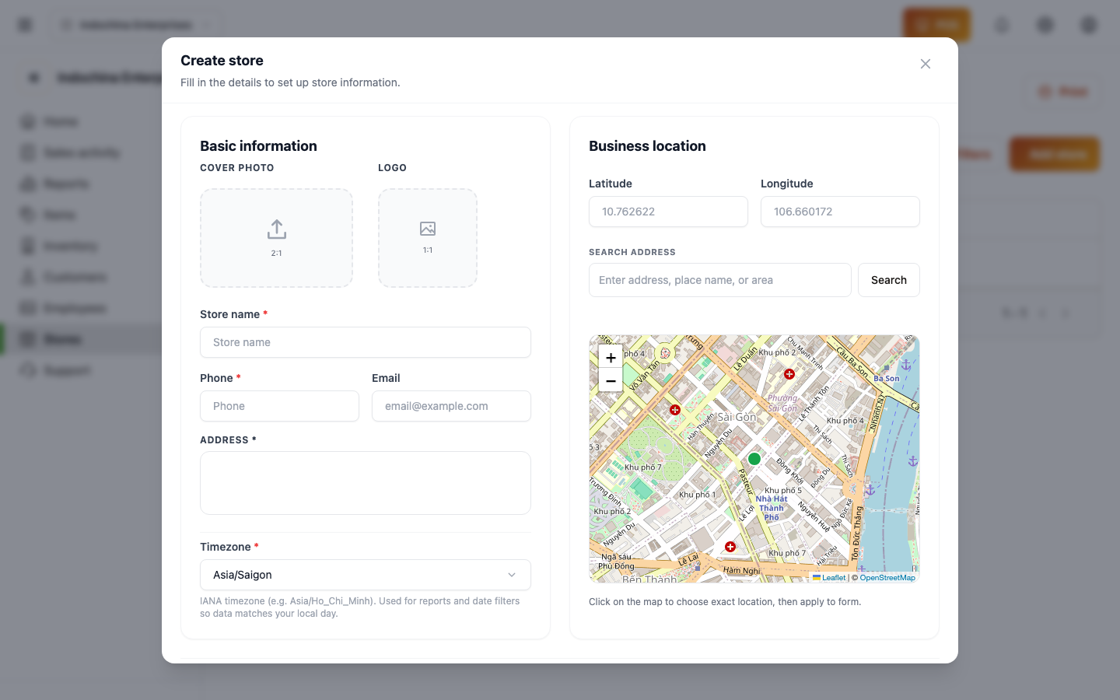Click into the Phone input
The height and width of the screenshot is (700, 1120).
coord(280,406)
